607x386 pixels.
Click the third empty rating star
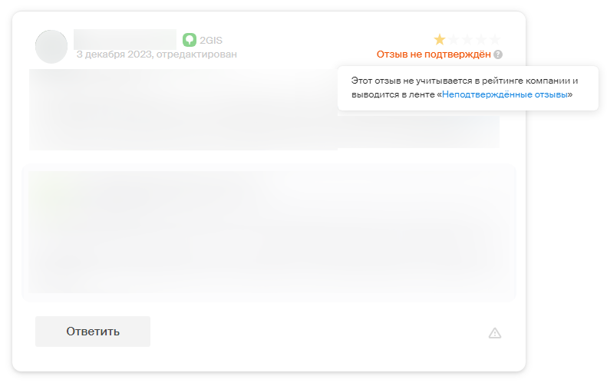coord(467,39)
